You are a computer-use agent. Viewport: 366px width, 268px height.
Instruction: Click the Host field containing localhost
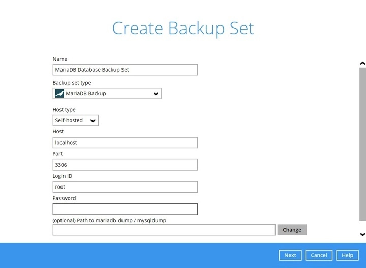[x=125, y=143]
